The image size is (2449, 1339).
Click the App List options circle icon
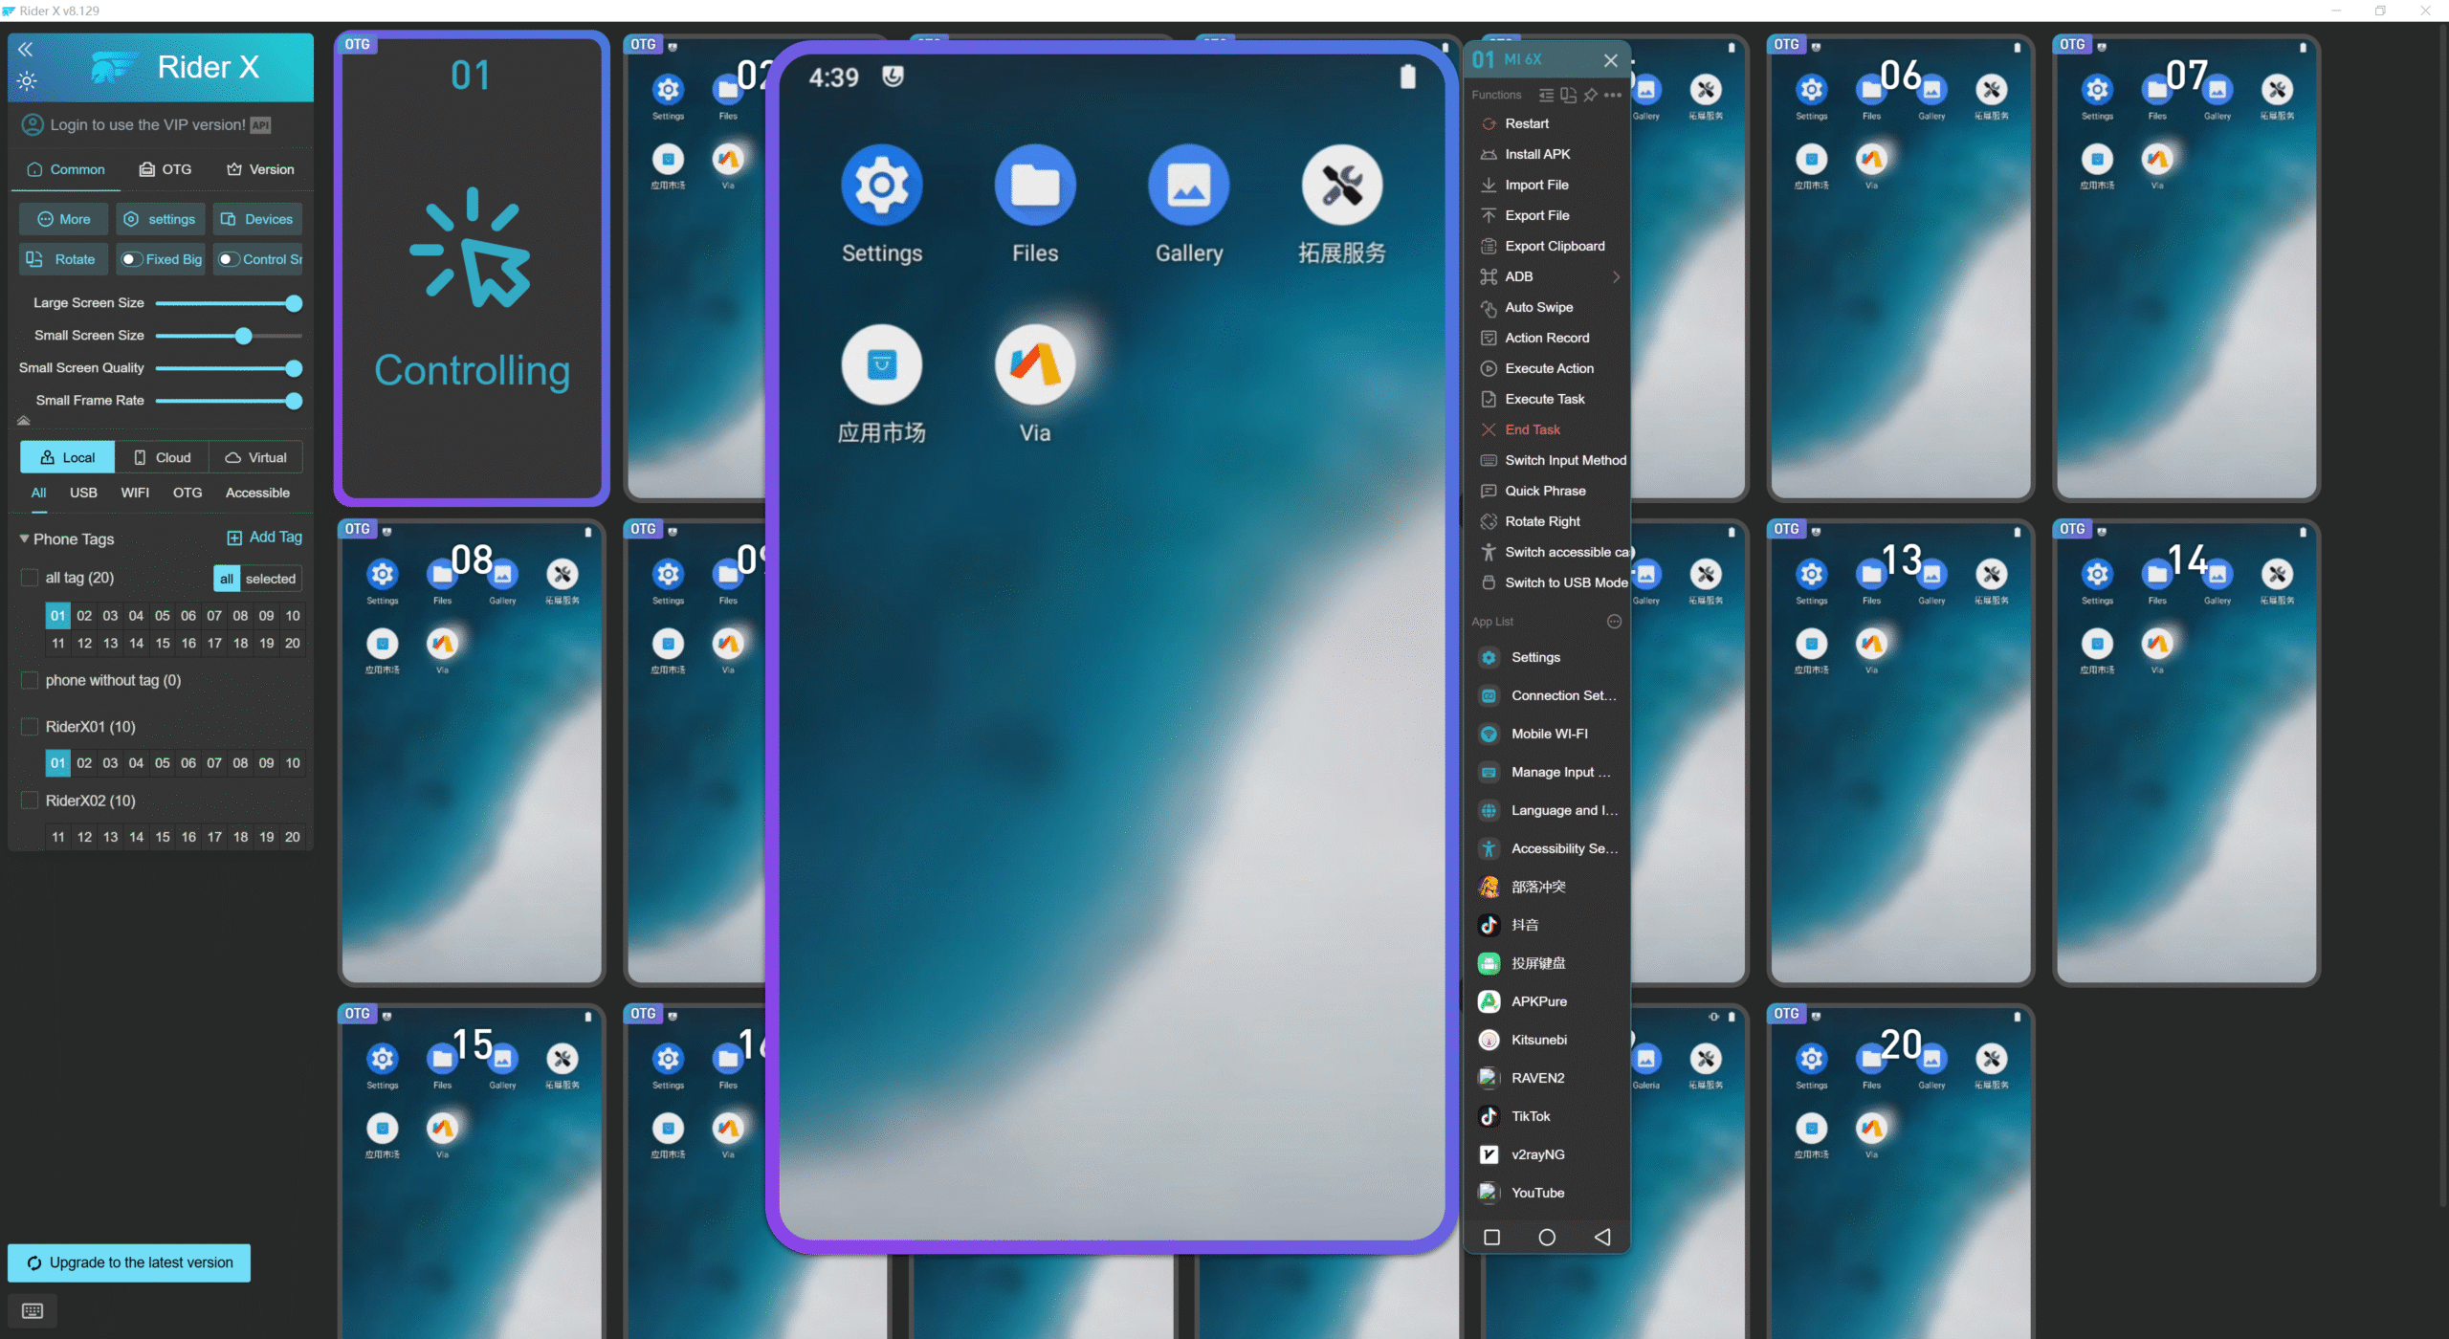(x=1614, y=622)
